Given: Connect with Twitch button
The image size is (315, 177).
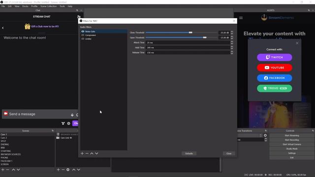Looking at the screenshot, I should [275, 58].
